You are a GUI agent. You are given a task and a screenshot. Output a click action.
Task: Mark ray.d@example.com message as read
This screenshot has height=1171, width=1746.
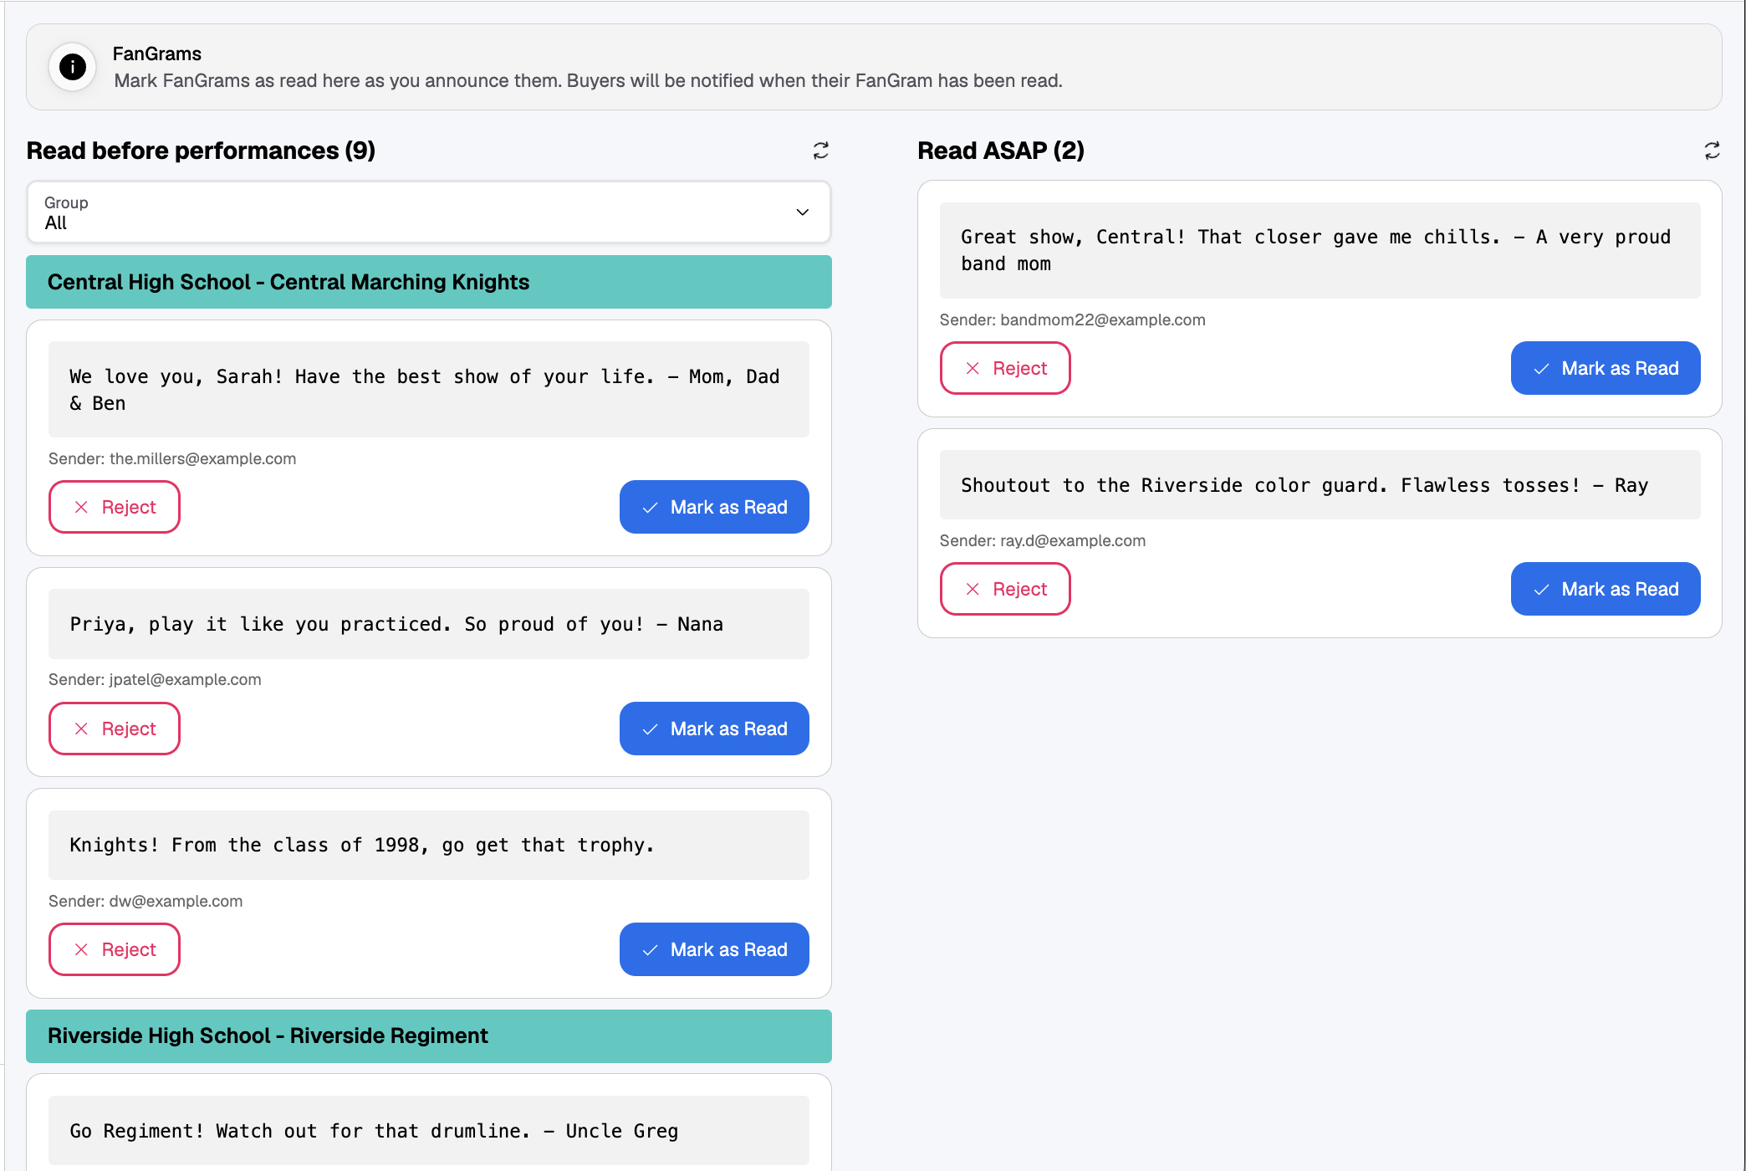point(1606,589)
